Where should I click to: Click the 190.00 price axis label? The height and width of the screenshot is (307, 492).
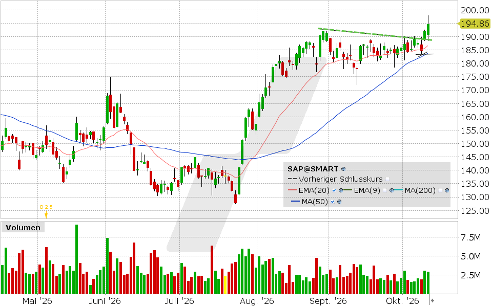click(x=475, y=37)
